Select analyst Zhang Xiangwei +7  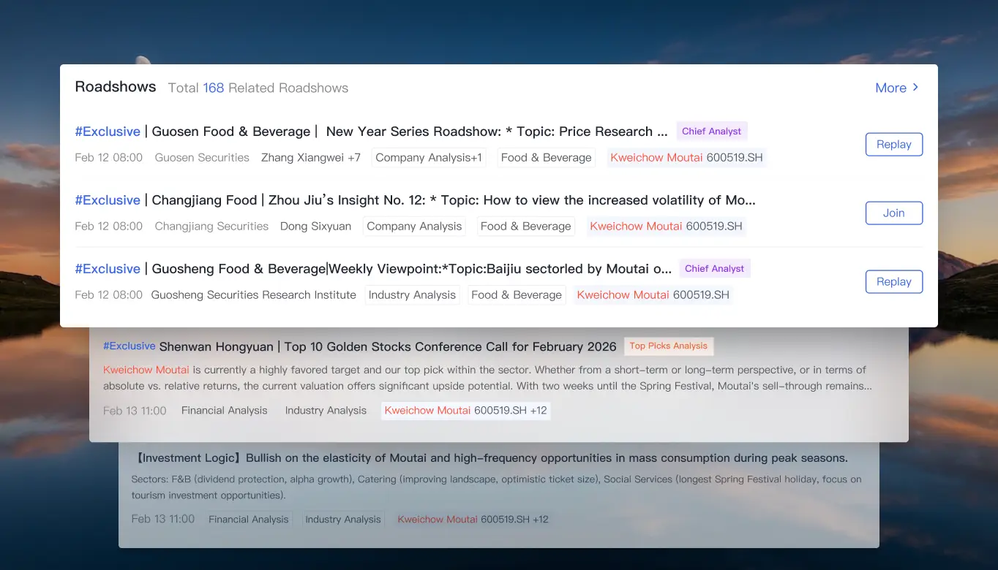pyautogui.click(x=311, y=158)
